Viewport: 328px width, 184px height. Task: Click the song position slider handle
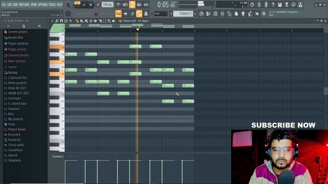coord(96,14)
